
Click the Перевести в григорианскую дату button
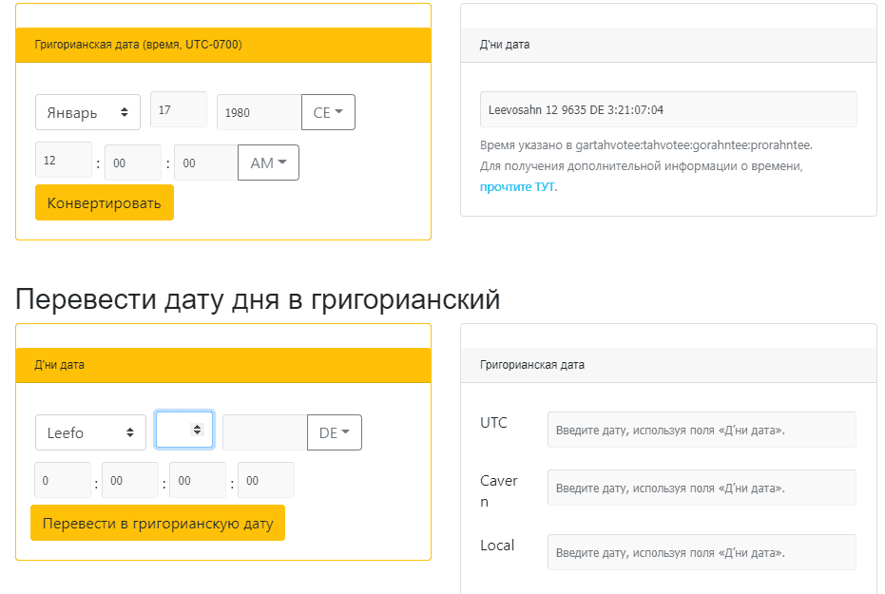[158, 523]
